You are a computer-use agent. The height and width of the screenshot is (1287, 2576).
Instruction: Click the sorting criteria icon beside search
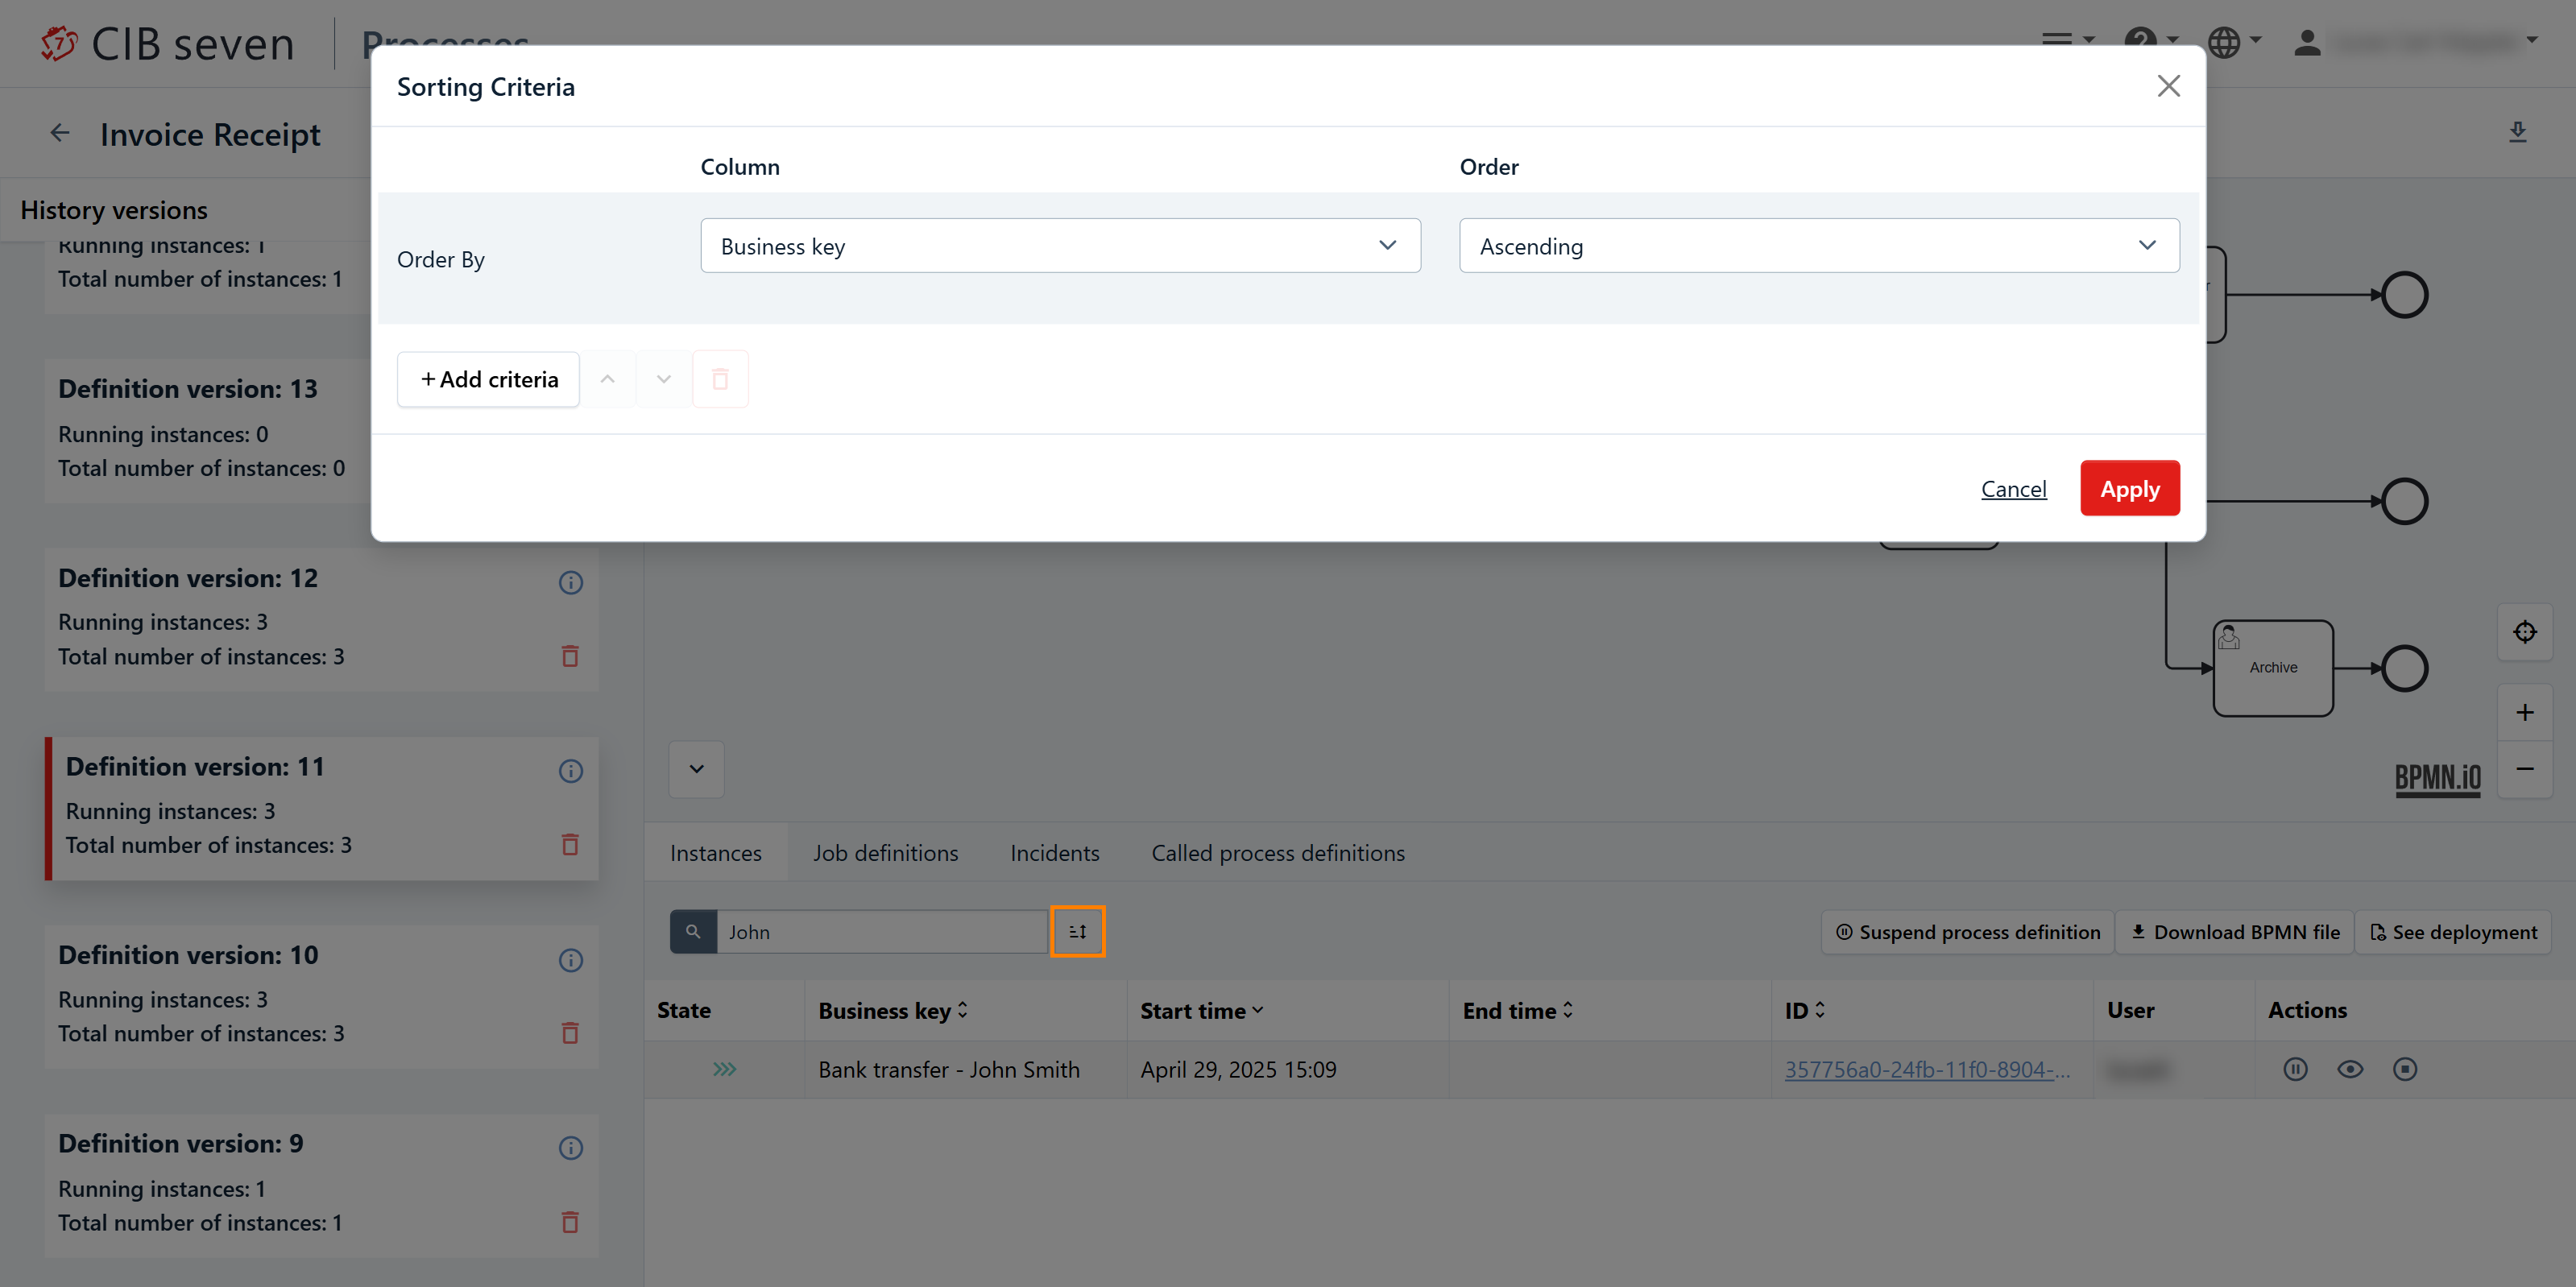coord(1077,931)
